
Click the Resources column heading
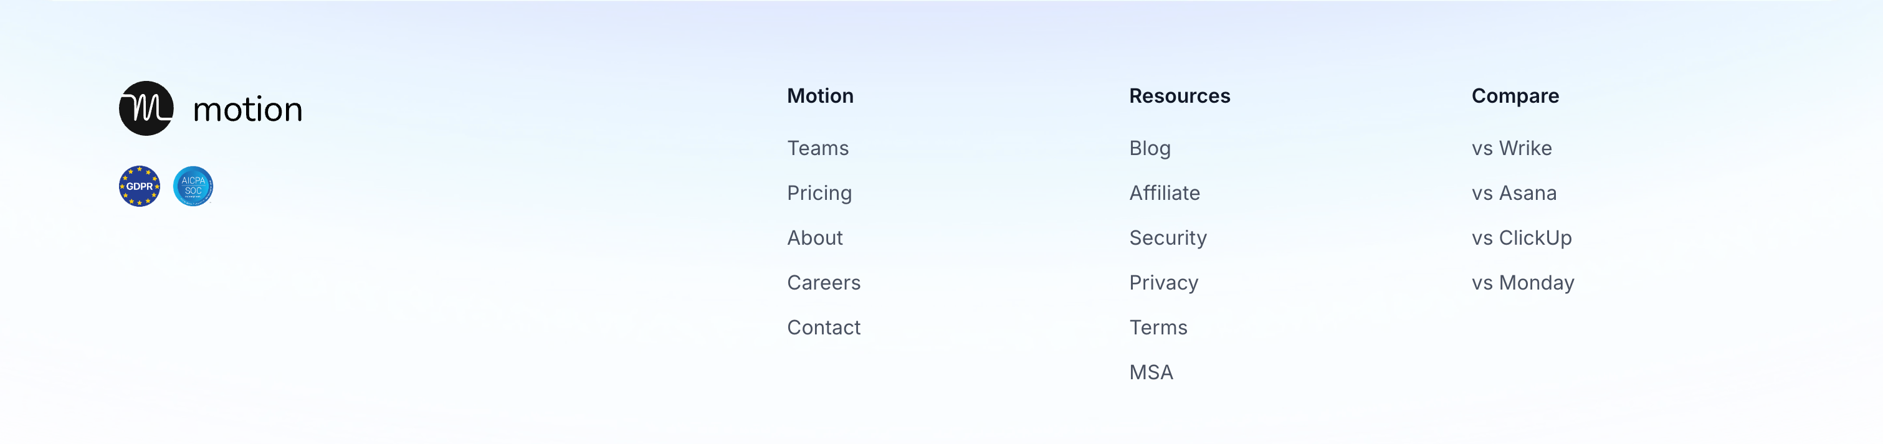(x=1179, y=96)
